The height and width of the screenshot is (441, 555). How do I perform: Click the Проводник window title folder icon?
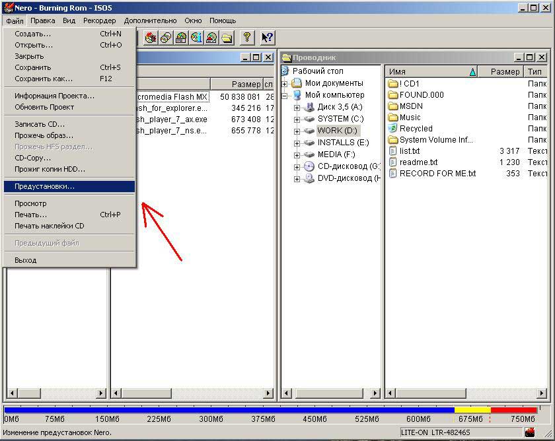(x=287, y=57)
